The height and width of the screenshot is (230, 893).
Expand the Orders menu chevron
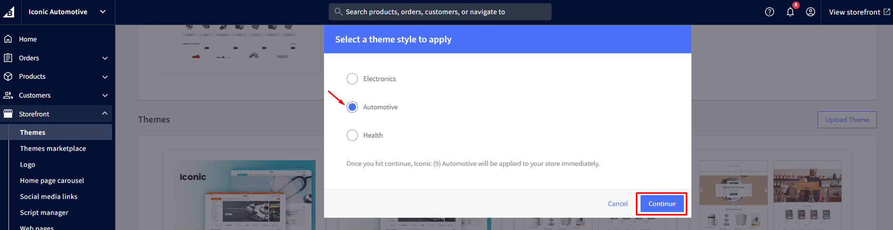(105, 58)
